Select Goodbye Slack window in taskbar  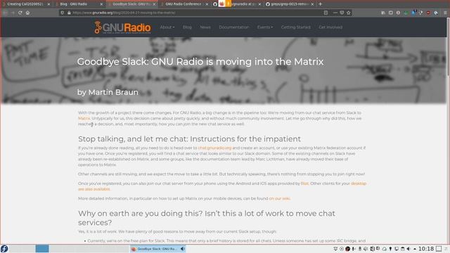pyautogui.click(x=157, y=249)
